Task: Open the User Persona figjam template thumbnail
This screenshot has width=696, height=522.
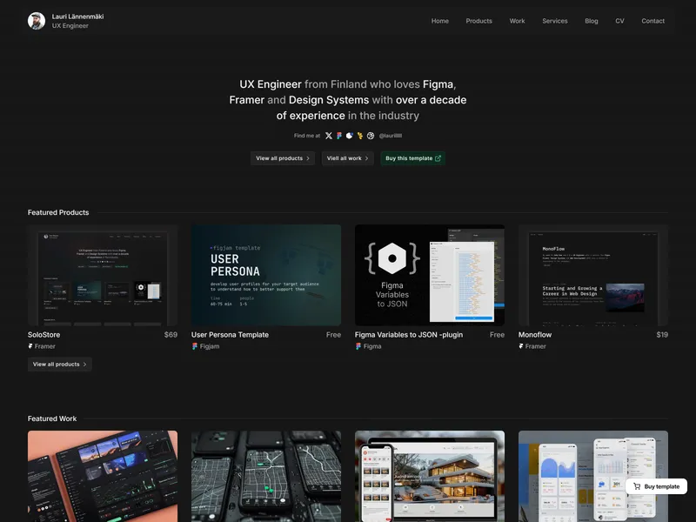Action: coord(266,275)
